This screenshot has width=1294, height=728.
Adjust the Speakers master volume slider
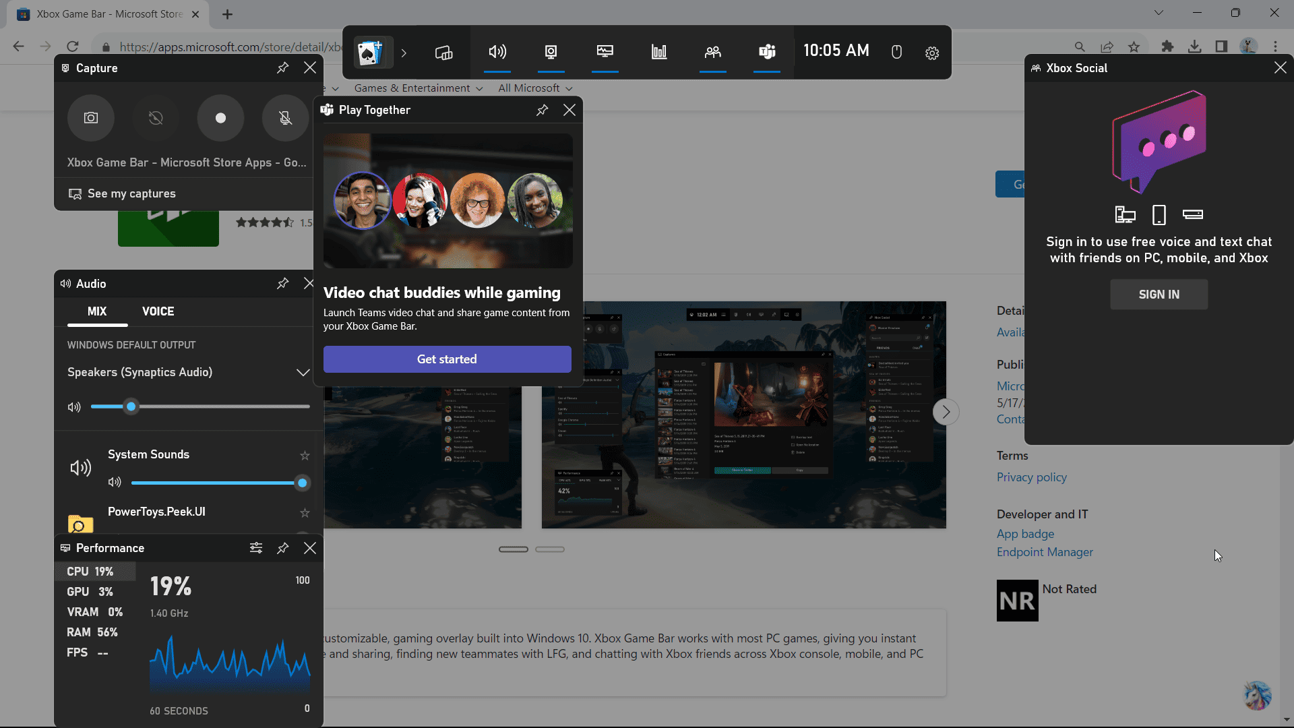[200, 406]
